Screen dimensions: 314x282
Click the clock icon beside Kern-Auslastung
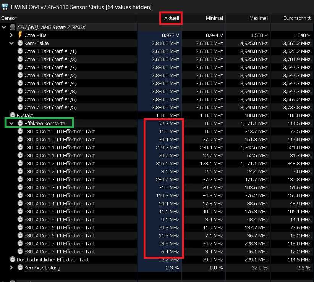click(20, 267)
